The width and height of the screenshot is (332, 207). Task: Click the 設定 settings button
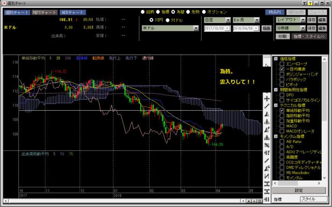[299, 191]
